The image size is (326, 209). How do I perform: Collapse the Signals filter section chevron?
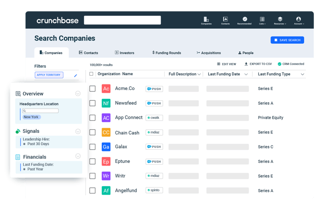tap(78, 132)
